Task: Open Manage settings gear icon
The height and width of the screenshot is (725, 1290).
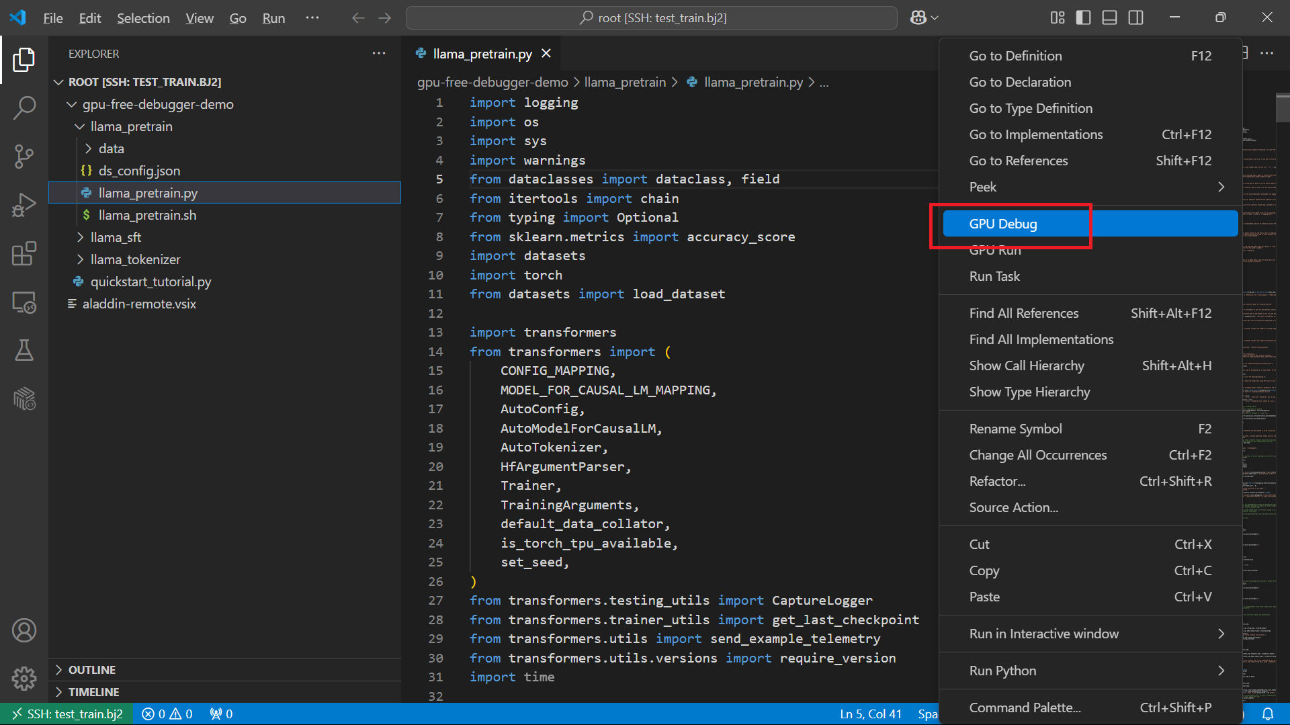Action: 24,679
